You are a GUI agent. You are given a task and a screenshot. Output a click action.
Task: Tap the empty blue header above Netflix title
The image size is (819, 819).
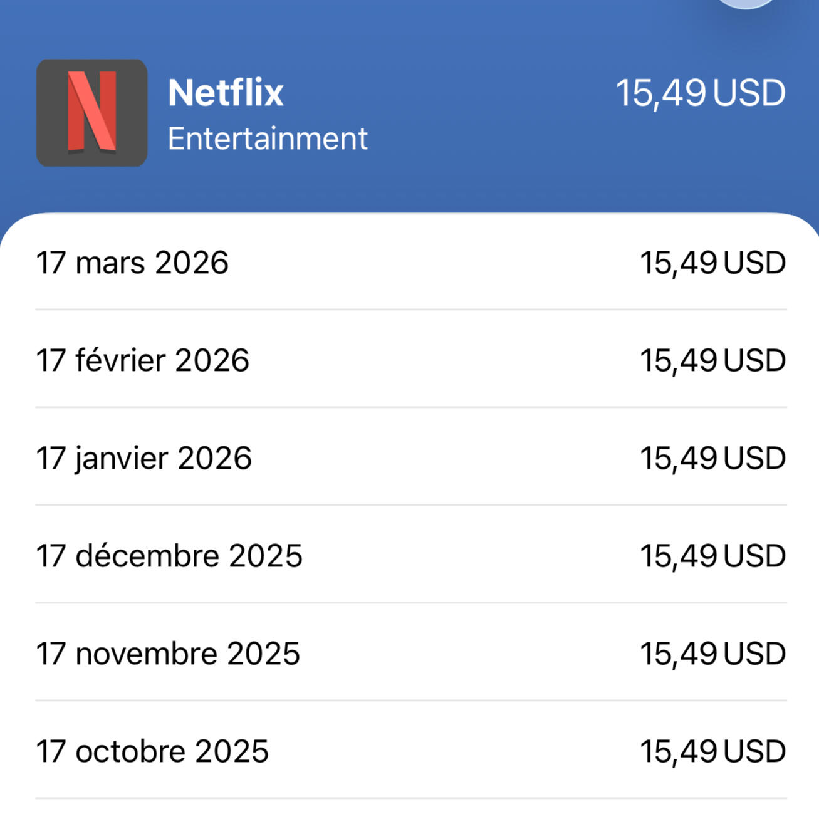pyautogui.click(x=376, y=31)
